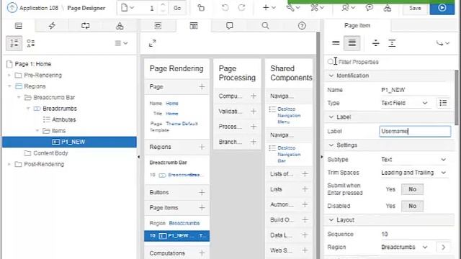This screenshot has height=259, width=461.
Task: Show common properties view icon
Action: click(x=336, y=43)
